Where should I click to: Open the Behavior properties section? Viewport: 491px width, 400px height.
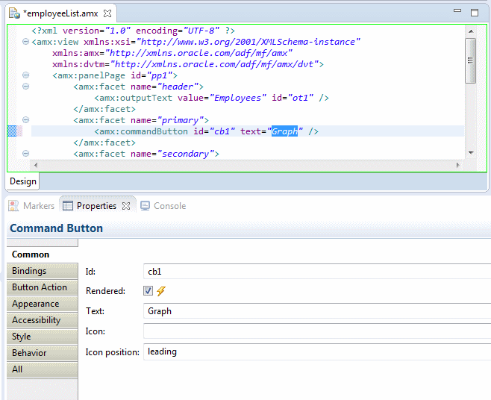point(43,353)
